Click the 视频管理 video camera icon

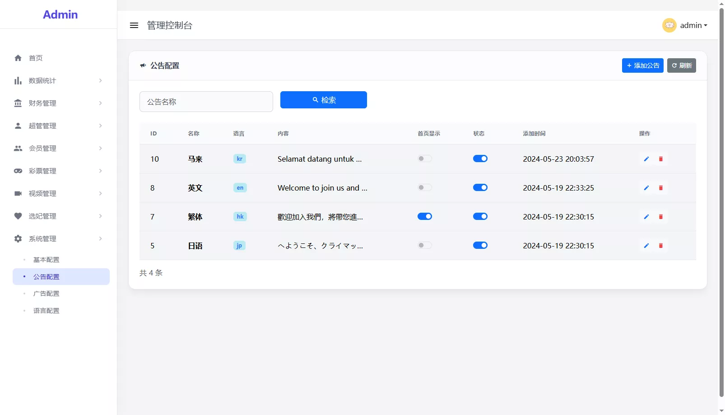[18, 193]
